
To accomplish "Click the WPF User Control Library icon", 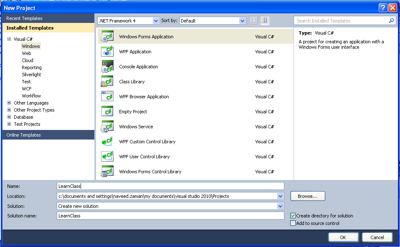I will click(x=107, y=157).
